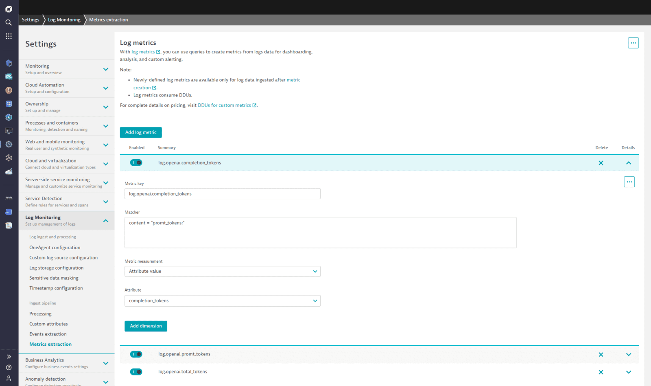Click the user profile icon at sidebar bottom

pos(9,379)
